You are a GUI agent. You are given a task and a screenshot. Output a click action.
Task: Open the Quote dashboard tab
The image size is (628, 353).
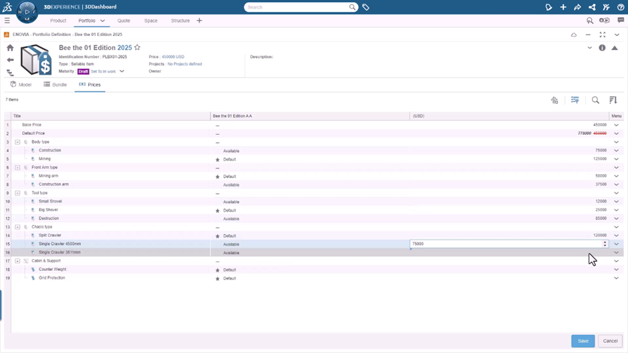tap(124, 21)
